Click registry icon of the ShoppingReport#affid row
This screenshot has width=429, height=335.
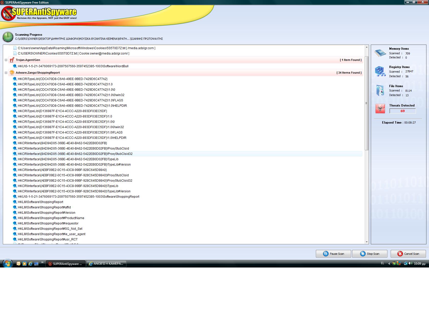[x=15, y=207]
